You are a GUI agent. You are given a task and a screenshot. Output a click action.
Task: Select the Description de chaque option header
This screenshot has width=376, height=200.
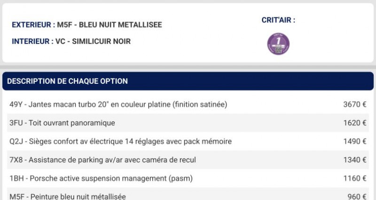coord(188,81)
